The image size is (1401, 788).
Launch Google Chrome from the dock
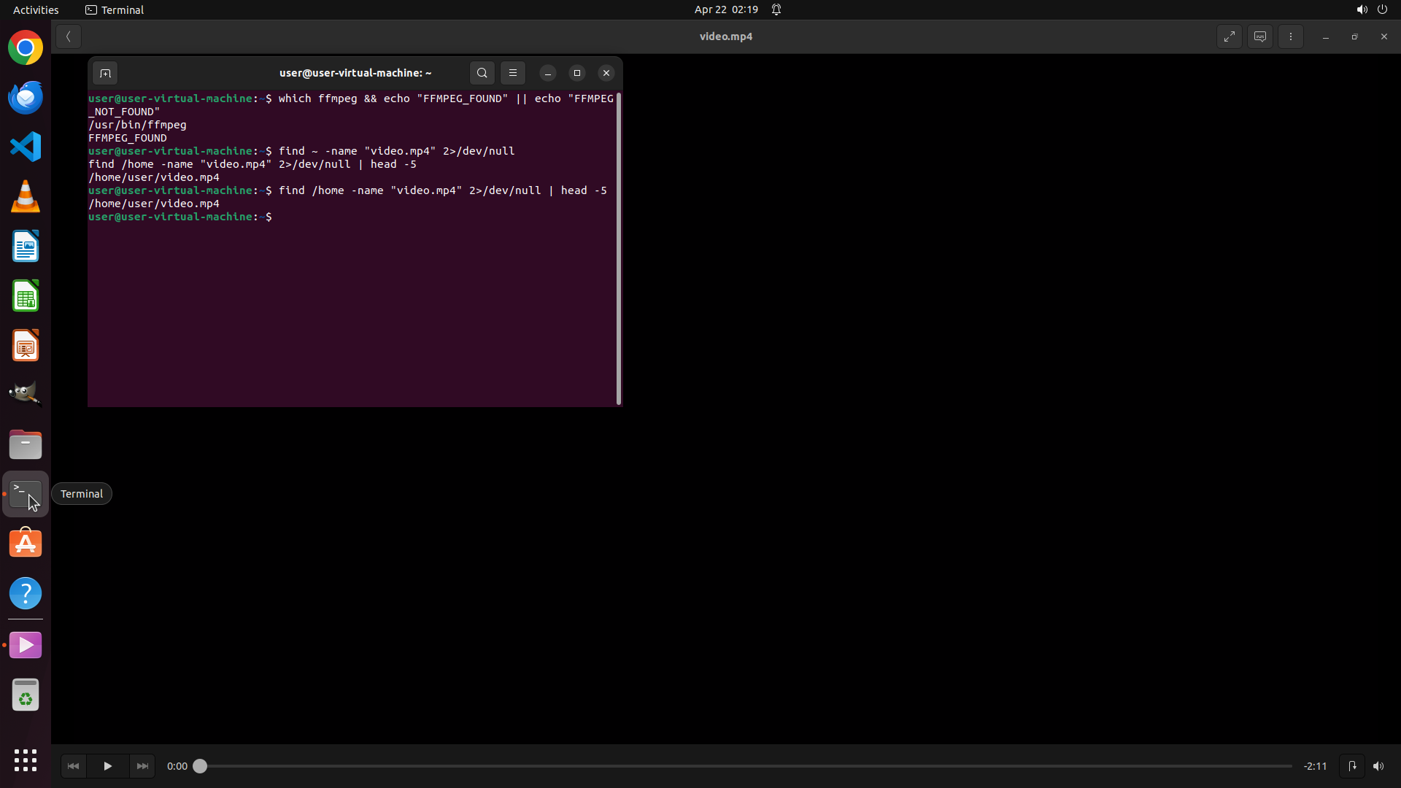coord(26,48)
